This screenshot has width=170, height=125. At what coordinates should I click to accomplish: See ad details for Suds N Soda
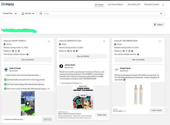click(28, 60)
